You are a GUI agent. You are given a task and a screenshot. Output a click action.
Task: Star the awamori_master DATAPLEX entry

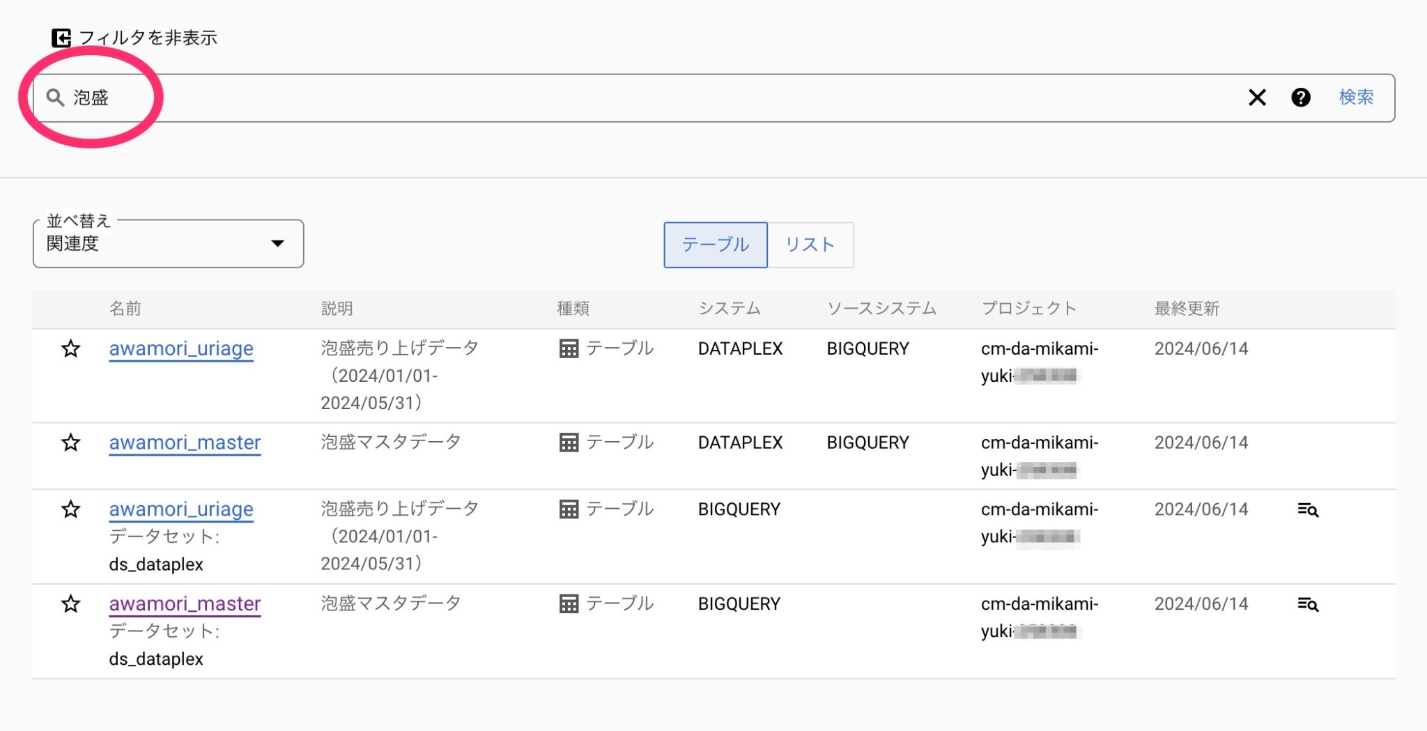(71, 442)
